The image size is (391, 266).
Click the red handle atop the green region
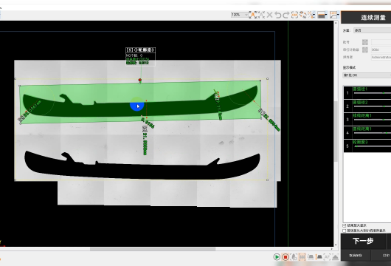pyautogui.click(x=140, y=80)
